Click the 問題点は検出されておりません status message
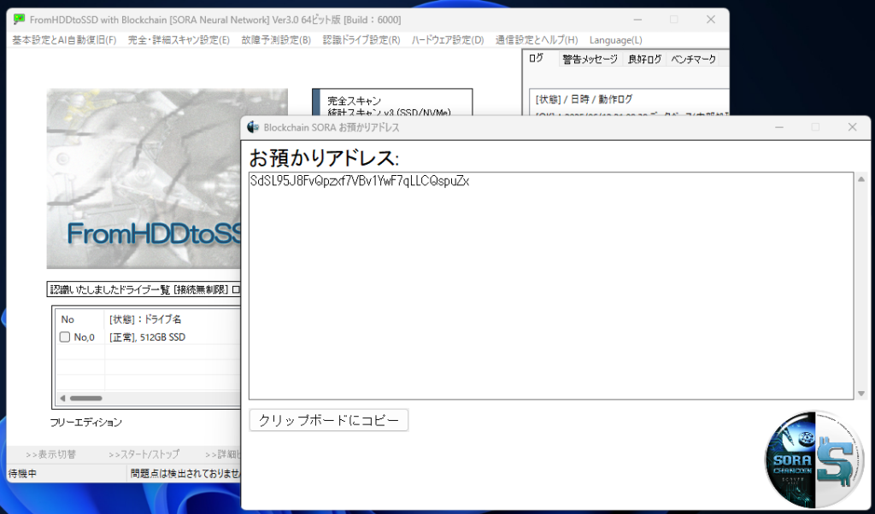875x514 pixels. [185, 473]
